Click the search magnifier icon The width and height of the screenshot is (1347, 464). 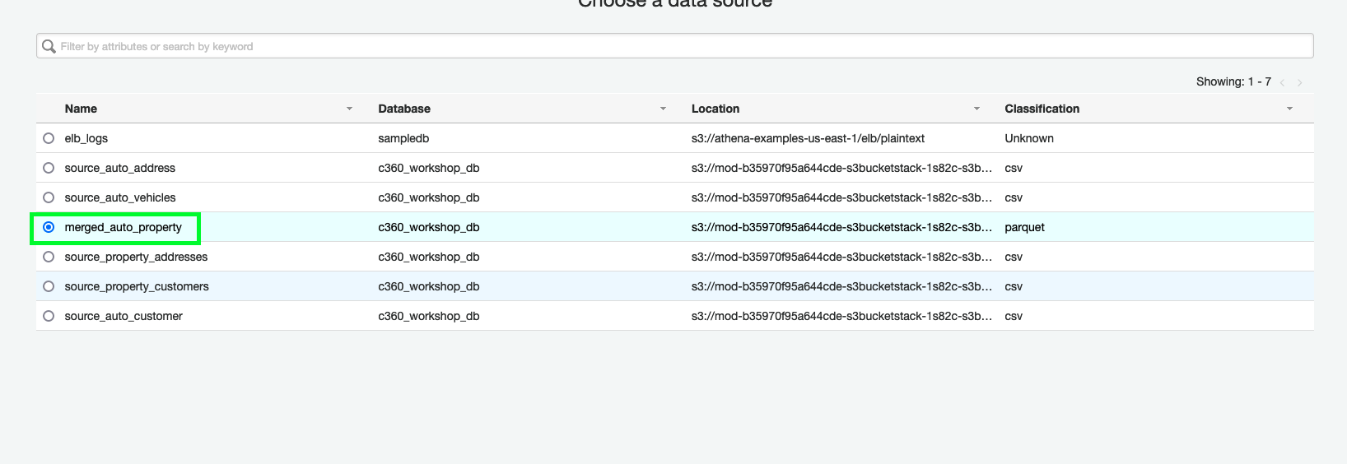point(49,46)
